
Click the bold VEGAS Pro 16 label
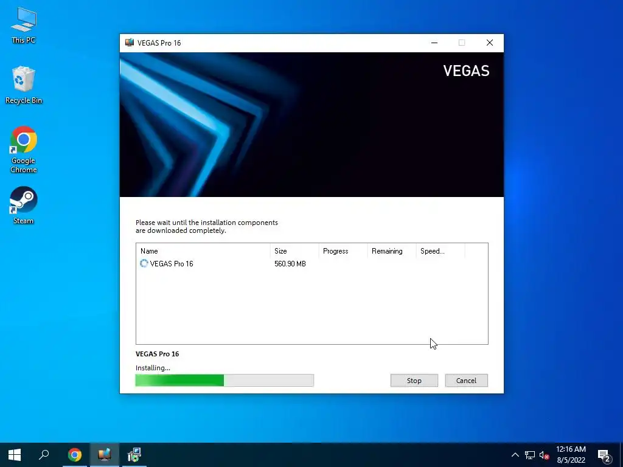(158, 354)
